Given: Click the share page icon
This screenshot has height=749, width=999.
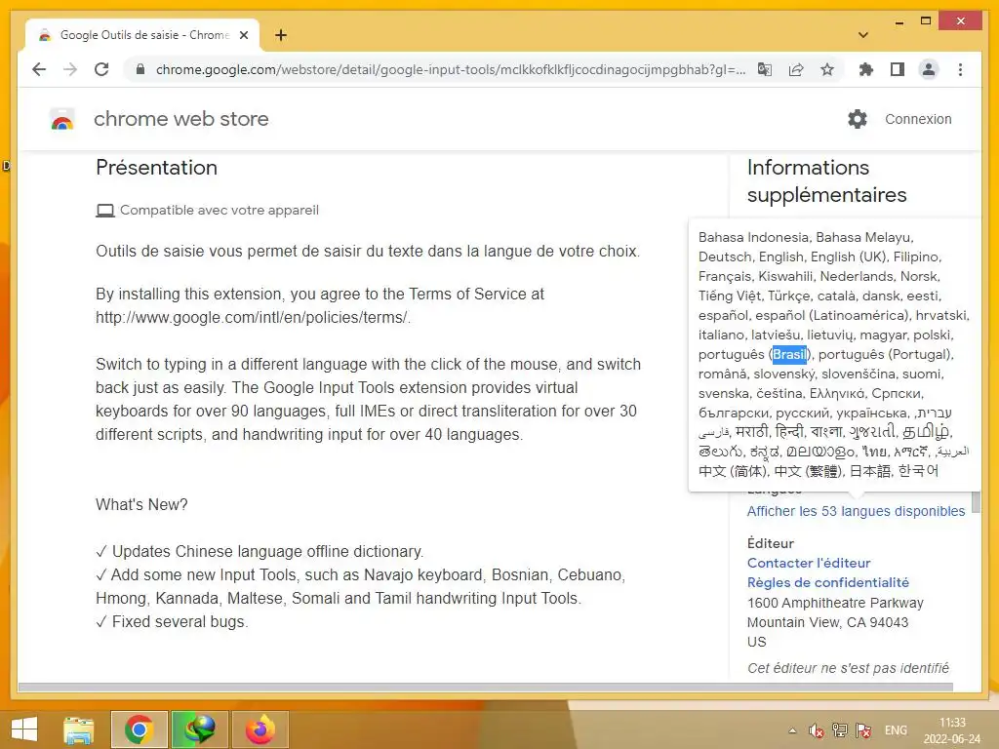Looking at the screenshot, I should (796, 69).
